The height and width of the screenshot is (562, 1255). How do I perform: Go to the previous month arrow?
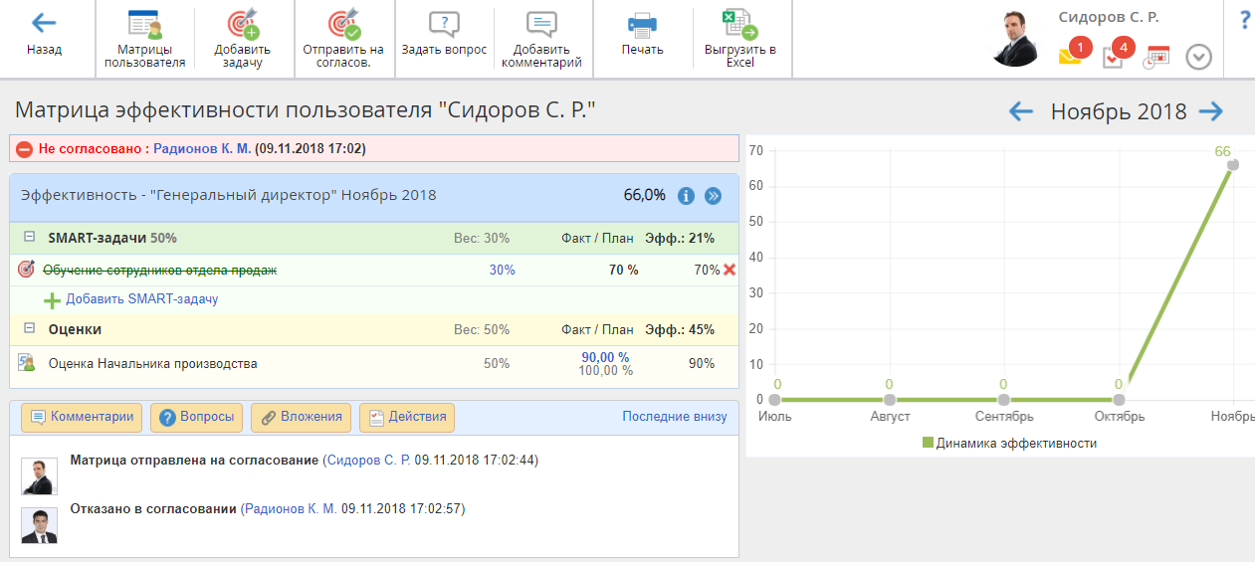click(x=1021, y=111)
